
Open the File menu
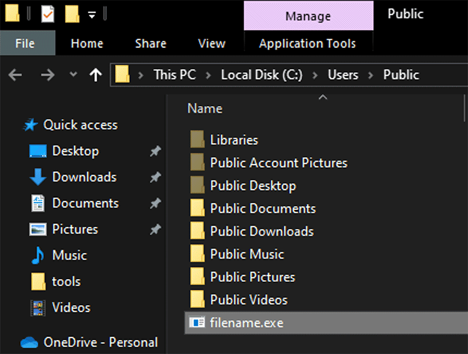point(28,43)
